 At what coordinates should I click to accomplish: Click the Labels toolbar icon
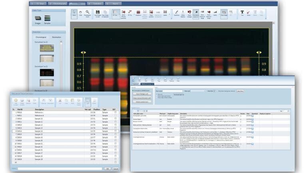tap(165, 13)
